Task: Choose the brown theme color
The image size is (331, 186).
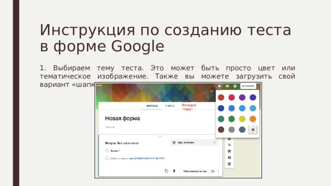Action: tap(221, 130)
